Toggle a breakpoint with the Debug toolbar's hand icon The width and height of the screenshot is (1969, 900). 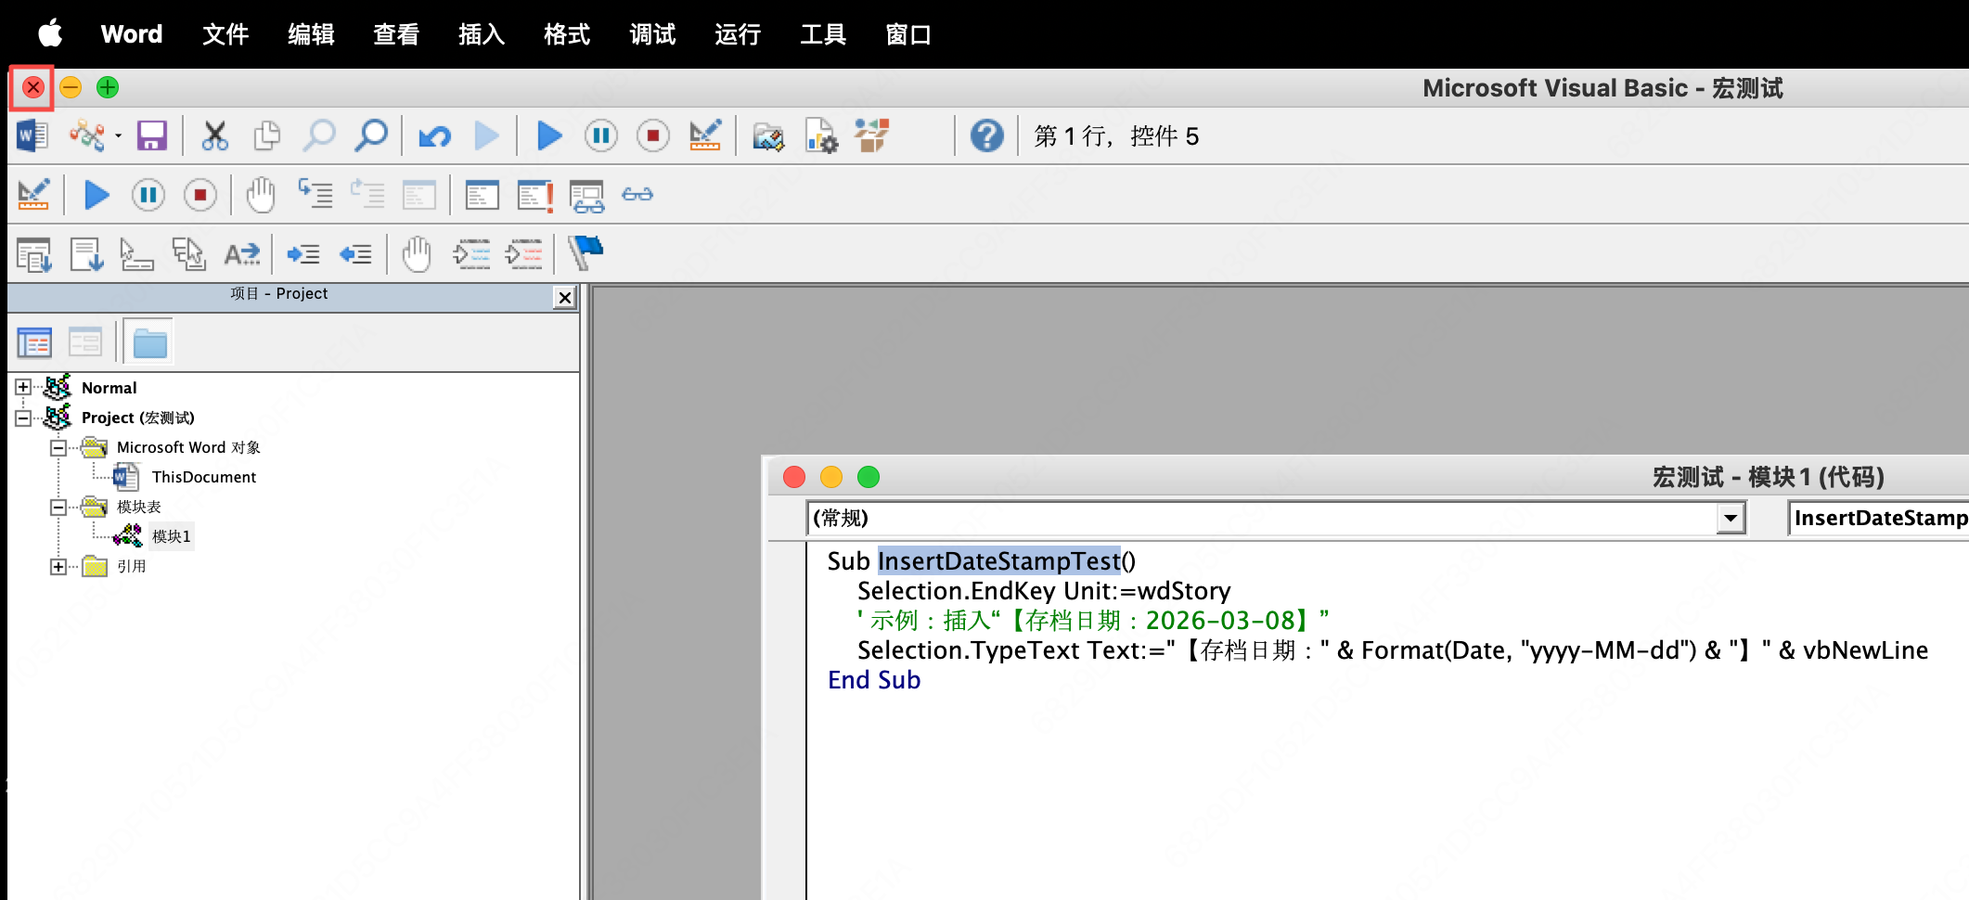[261, 195]
